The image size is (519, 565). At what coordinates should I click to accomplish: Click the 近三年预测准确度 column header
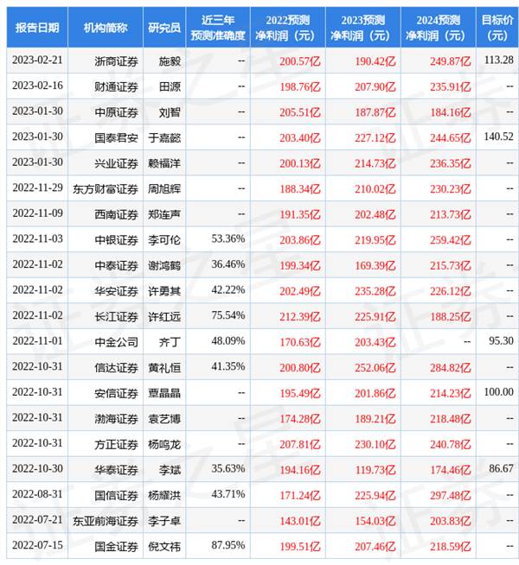point(218,28)
